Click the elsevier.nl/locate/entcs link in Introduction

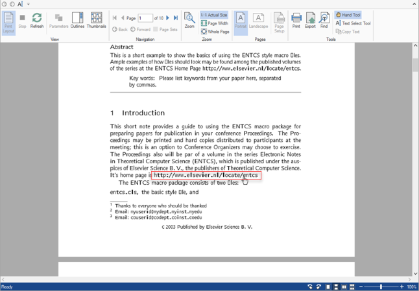click(x=206, y=175)
